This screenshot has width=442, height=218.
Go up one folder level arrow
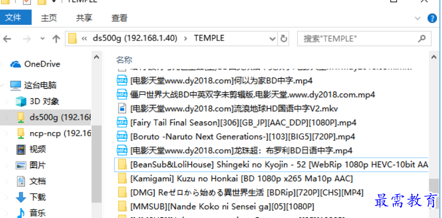coord(56,39)
